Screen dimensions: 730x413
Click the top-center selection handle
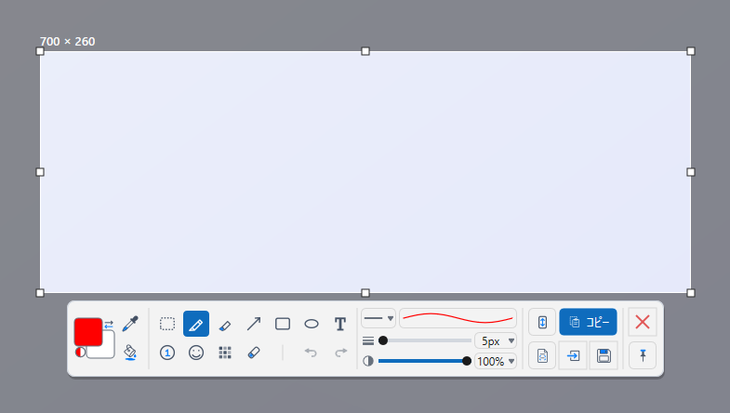tap(365, 51)
